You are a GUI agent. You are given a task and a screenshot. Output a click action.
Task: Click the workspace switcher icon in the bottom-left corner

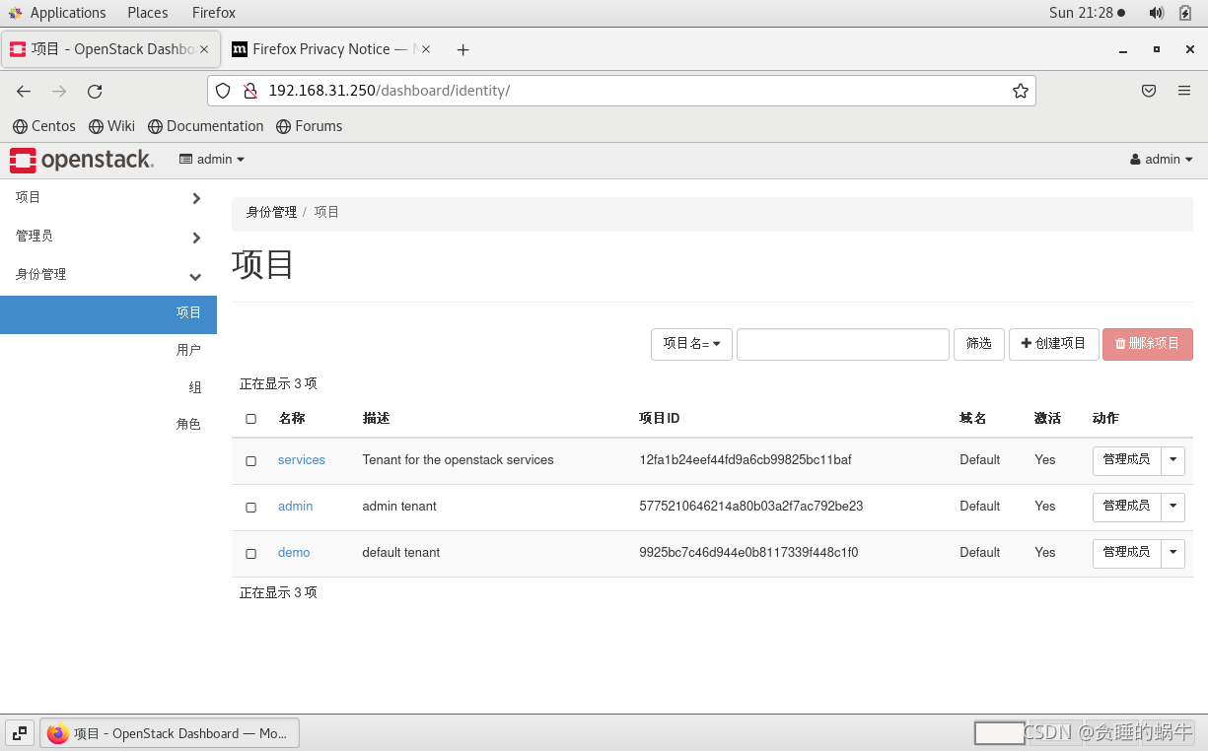pos(19,733)
